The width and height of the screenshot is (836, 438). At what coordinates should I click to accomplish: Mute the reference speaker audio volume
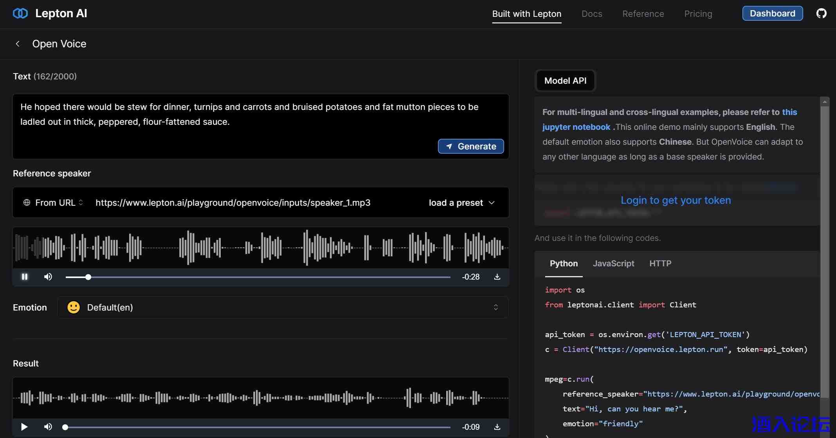click(48, 277)
